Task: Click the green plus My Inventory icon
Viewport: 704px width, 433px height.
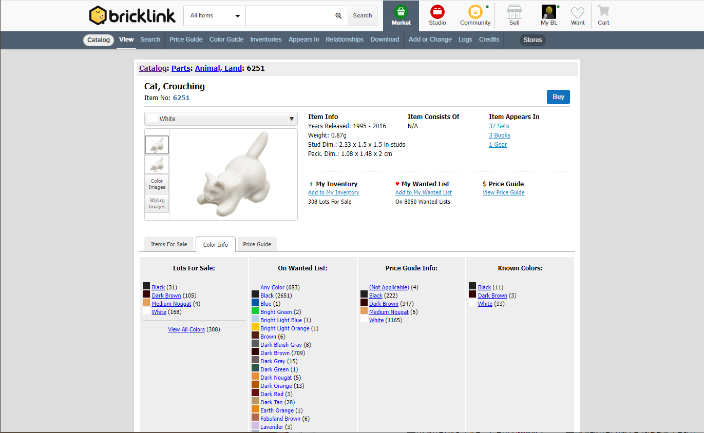Action: 311,184
